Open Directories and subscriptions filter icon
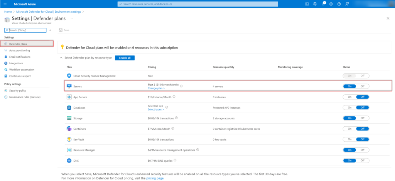 point(315,4)
